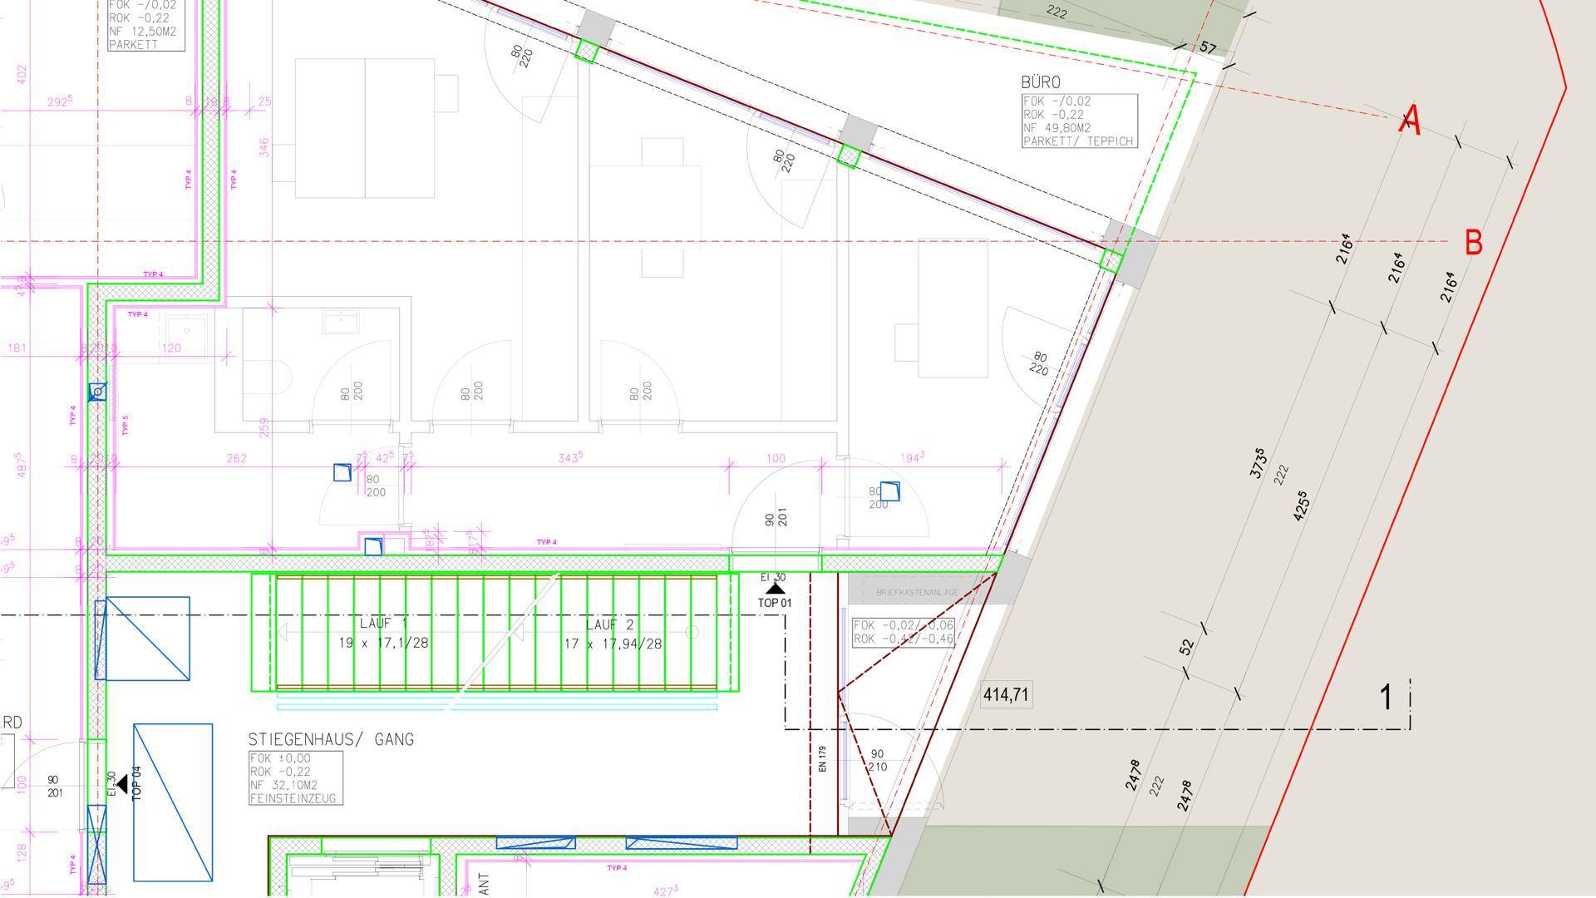Click the large section number 1
The height and width of the screenshot is (898, 1596).
click(1386, 697)
